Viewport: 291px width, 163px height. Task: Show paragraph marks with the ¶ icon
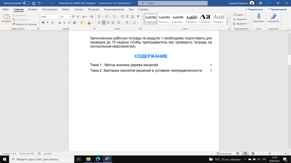point(138,17)
